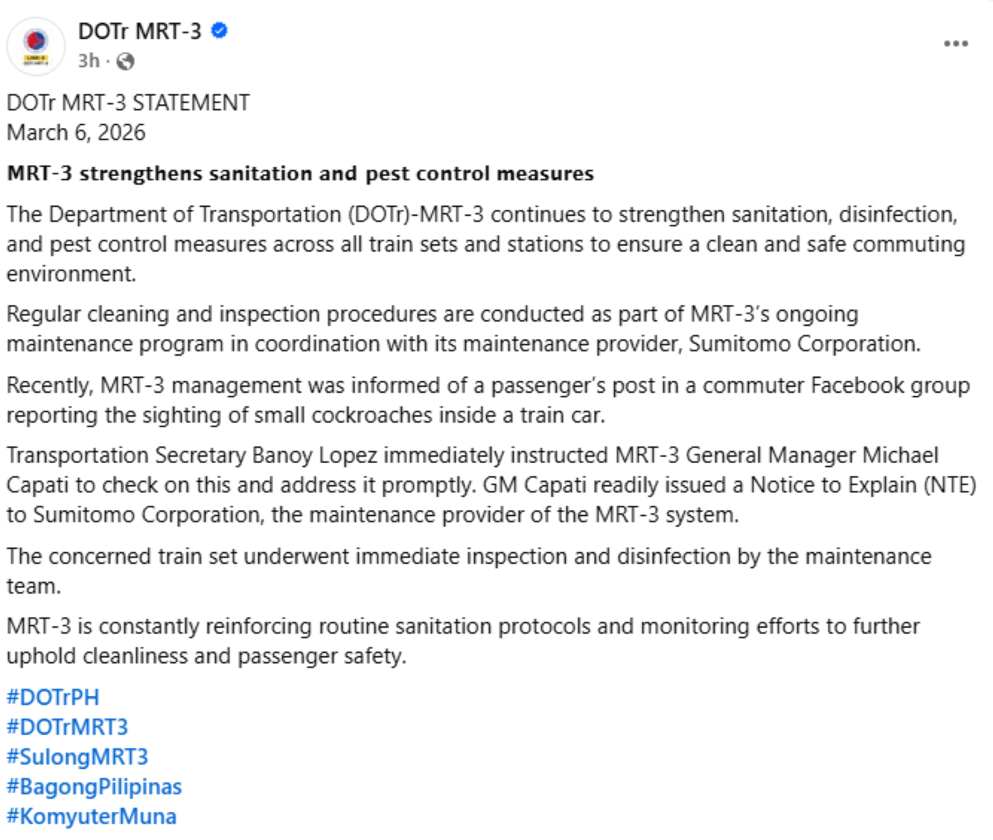Screen dimensions: 993x840
Task: Open the 3h post timestamp link
Action: [x=89, y=61]
